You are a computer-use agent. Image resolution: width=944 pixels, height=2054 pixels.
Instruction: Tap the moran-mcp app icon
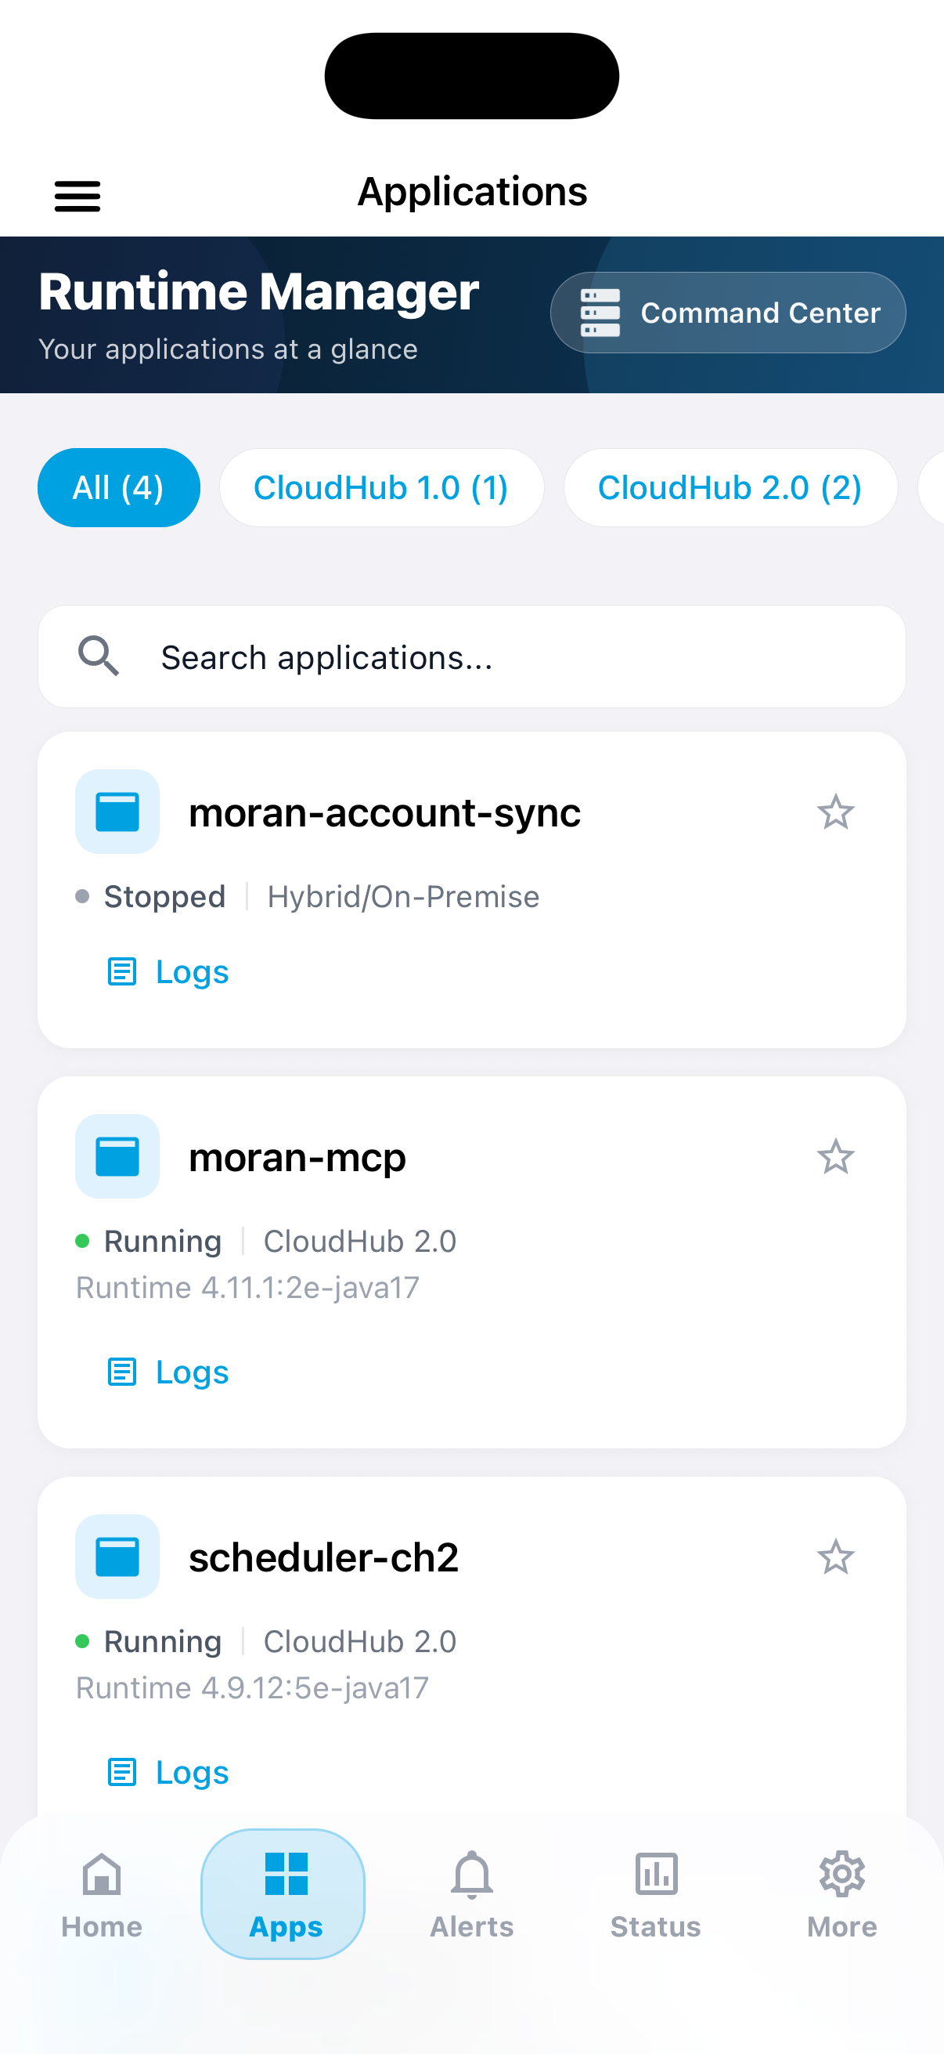[x=117, y=1156]
